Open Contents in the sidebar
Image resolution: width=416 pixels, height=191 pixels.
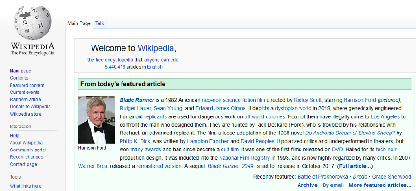(x=19, y=78)
